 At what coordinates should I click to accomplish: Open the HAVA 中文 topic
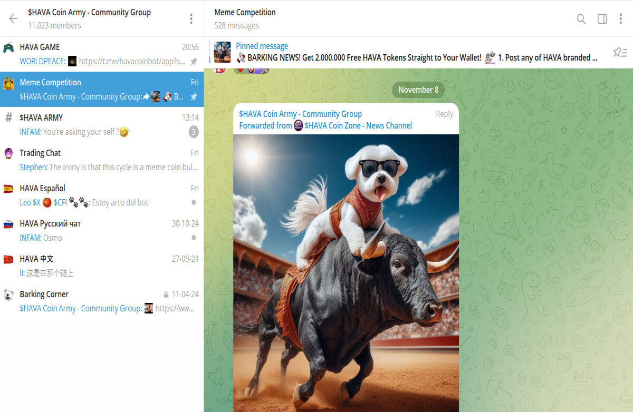point(102,266)
